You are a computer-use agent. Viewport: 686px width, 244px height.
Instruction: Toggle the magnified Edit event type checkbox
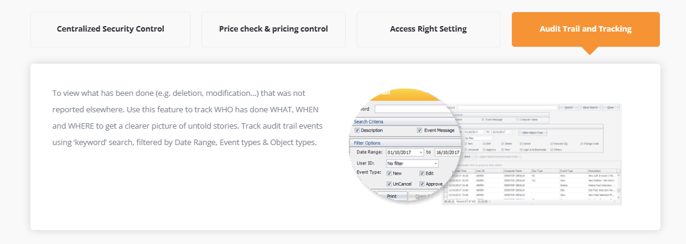tap(422, 173)
